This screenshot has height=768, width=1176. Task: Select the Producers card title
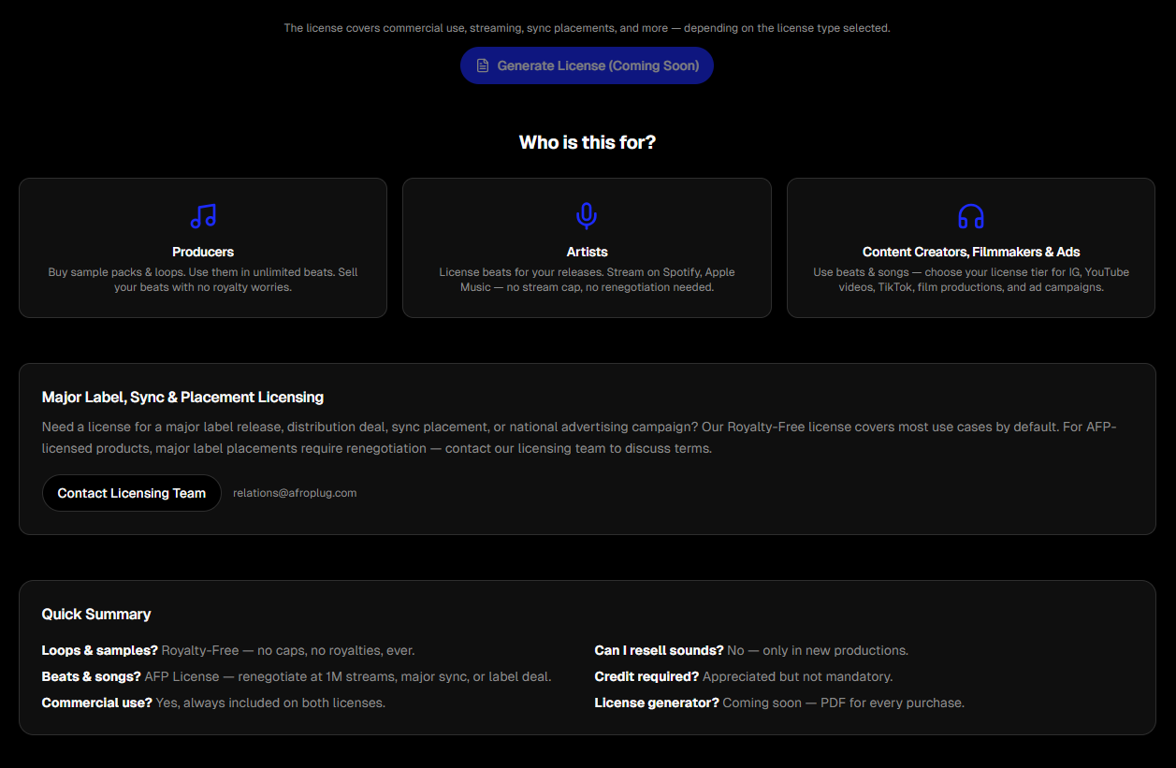tap(203, 252)
